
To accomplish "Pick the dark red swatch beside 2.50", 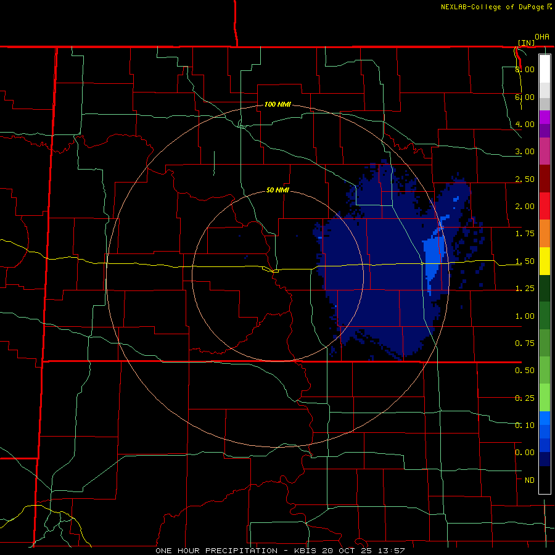I will 545,179.
